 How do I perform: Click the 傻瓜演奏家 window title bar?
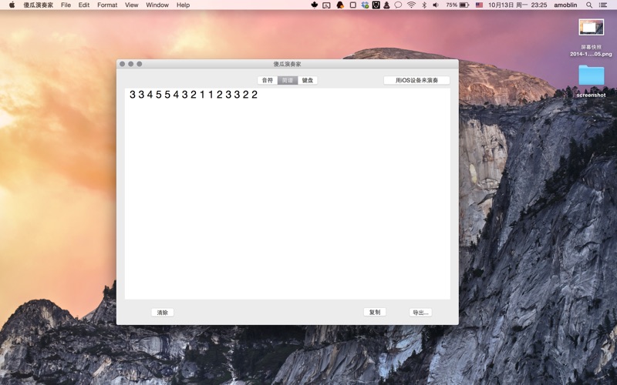287,64
